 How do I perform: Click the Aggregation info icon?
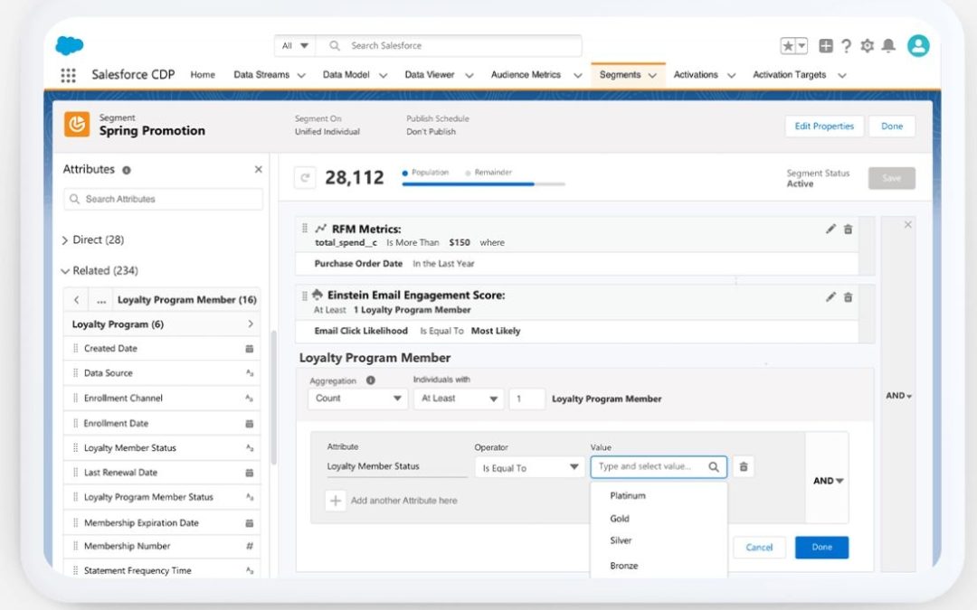[371, 380]
